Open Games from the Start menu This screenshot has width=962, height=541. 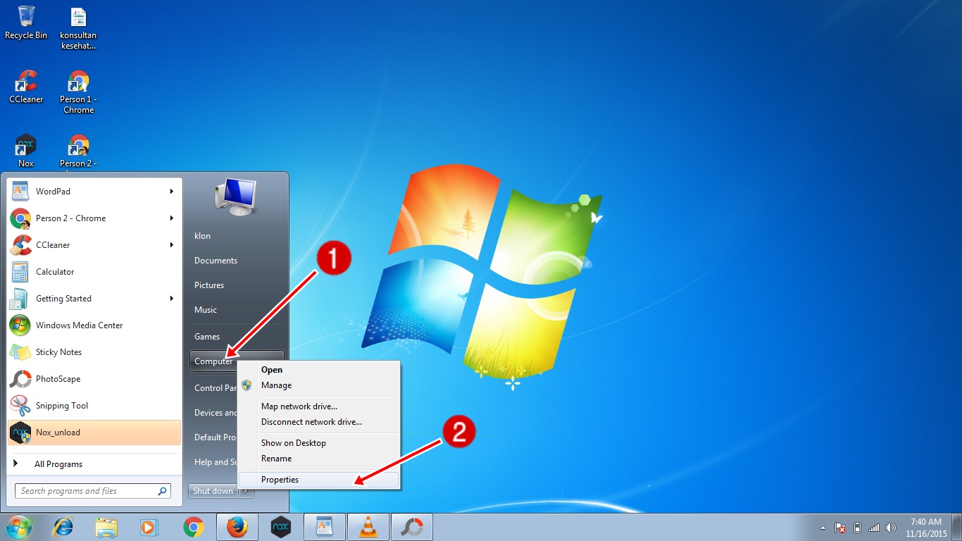(x=207, y=337)
